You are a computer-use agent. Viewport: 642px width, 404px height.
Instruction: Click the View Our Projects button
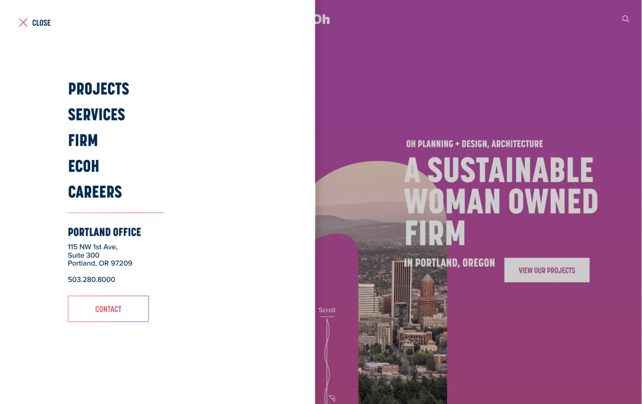click(547, 270)
